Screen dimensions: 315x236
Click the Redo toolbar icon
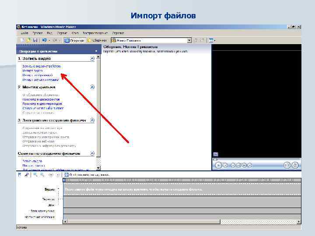click(x=55, y=40)
